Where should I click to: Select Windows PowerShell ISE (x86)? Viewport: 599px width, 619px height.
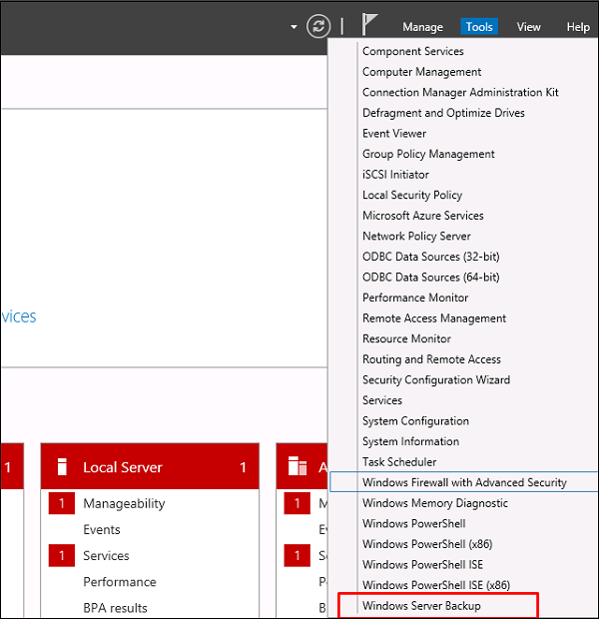coord(436,585)
